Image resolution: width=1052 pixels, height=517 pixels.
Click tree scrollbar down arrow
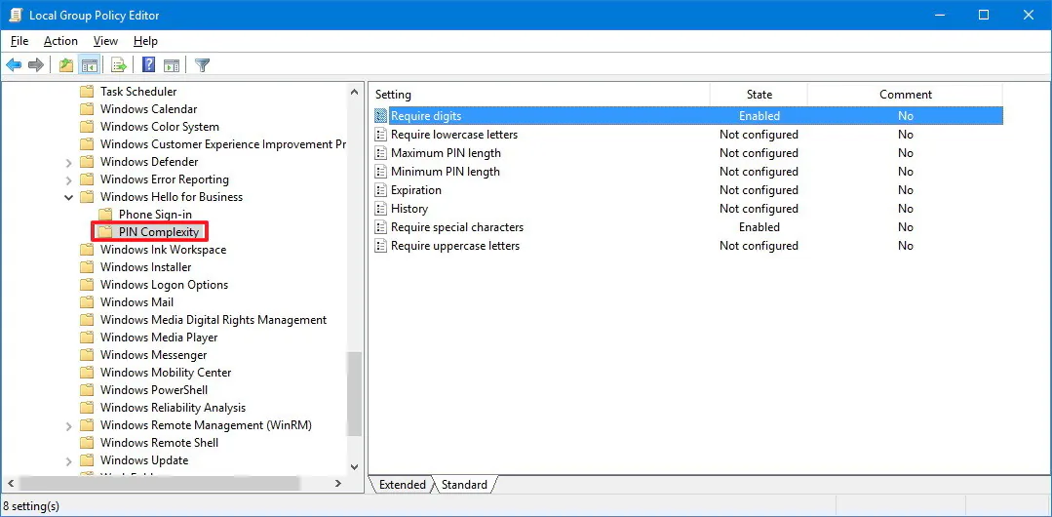(x=354, y=466)
